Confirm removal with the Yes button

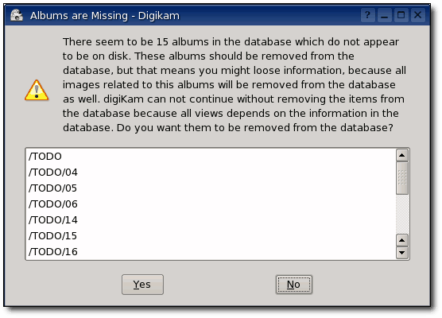click(142, 285)
